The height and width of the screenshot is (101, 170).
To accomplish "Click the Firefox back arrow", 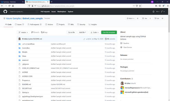I will click(x=2, y=6).
